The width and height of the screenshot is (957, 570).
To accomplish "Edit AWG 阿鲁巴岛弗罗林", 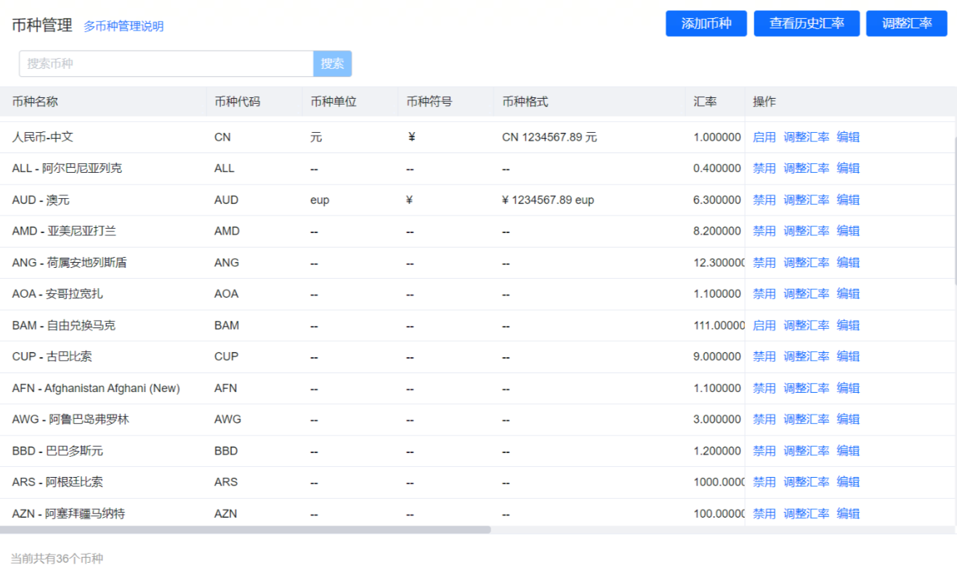I will (848, 419).
